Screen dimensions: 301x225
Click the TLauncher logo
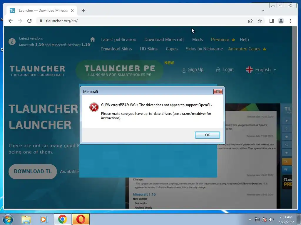[37, 71]
